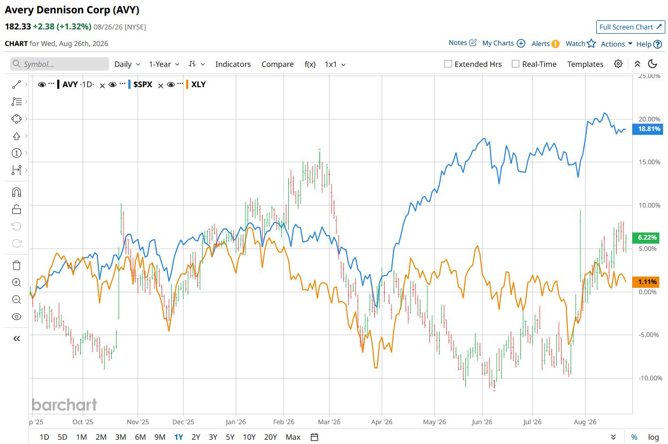Open the Help link

[649, 44]
